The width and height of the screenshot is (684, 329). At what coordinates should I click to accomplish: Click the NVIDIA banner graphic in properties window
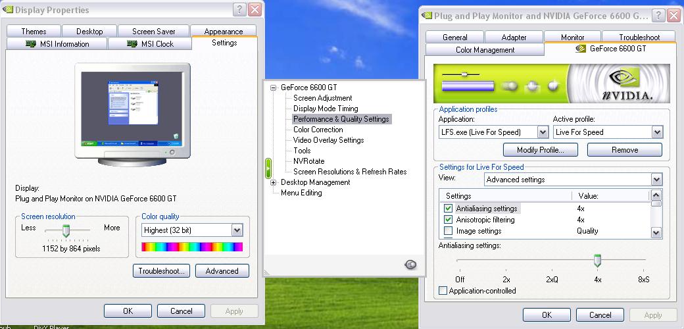pos(552,84)
